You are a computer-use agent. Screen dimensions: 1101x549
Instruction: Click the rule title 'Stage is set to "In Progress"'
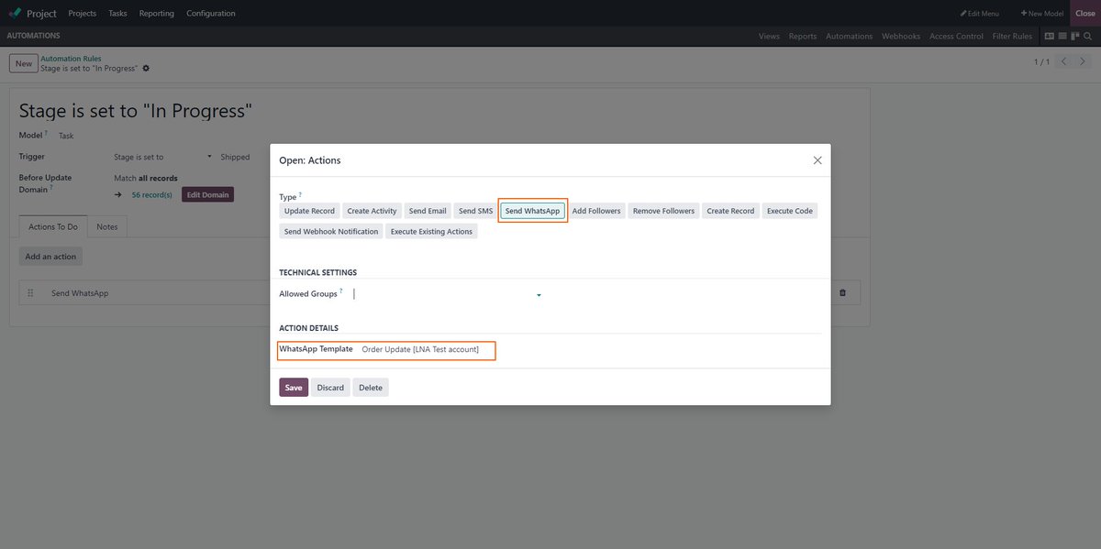(x=136, y=111)
